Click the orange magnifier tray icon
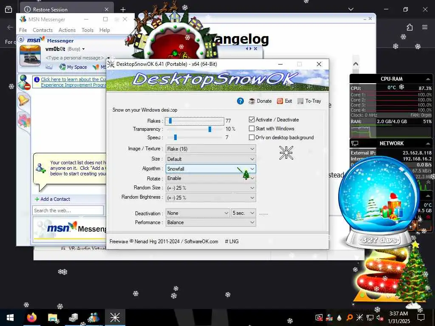 tap(350, 318)
